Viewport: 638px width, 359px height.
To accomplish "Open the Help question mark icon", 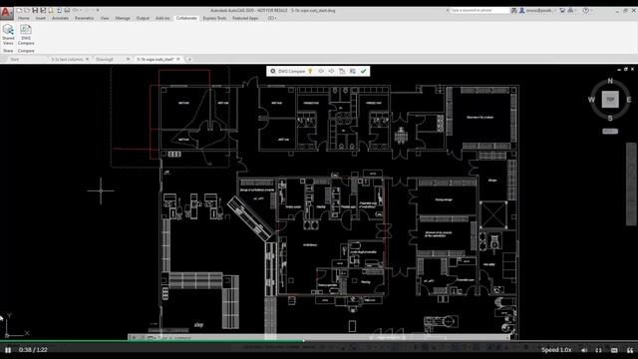I will [x=585, y=11].
